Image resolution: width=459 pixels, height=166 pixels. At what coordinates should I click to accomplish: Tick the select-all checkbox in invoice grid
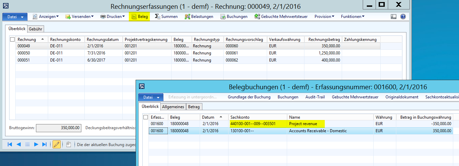pyautogui.click(x=13, y=40)
